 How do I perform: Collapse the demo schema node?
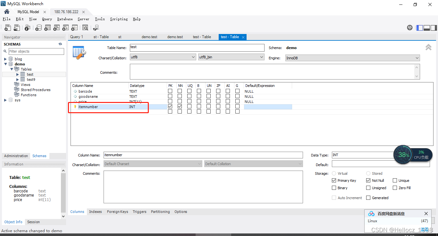5,64
